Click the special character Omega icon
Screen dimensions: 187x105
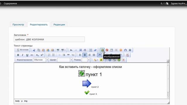coord(125,50)
